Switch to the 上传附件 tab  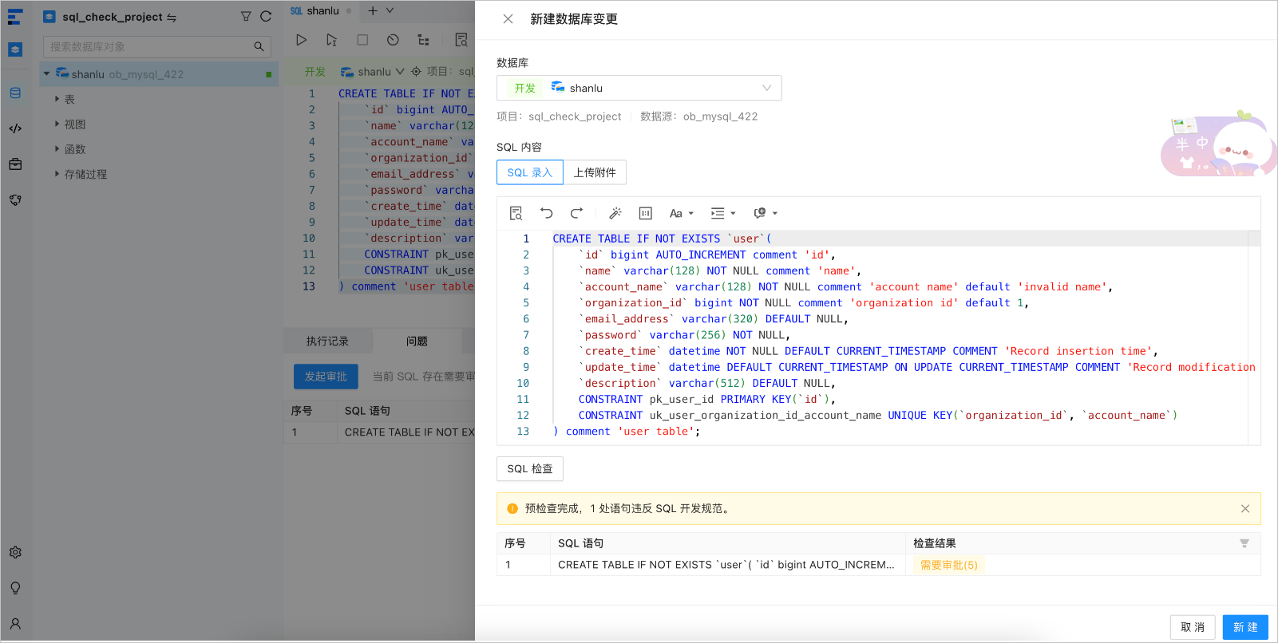click(595, 172)
